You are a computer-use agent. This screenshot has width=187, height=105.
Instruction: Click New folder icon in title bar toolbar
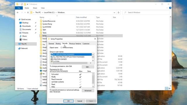click(25, 4)
